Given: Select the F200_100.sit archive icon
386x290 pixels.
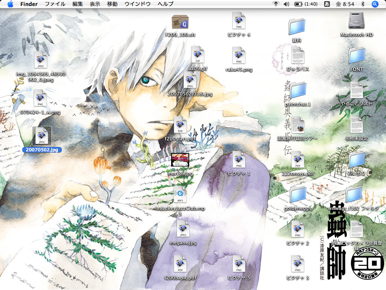Looking at the screenshot, I should pyautogui.click(x=180, y=22).
